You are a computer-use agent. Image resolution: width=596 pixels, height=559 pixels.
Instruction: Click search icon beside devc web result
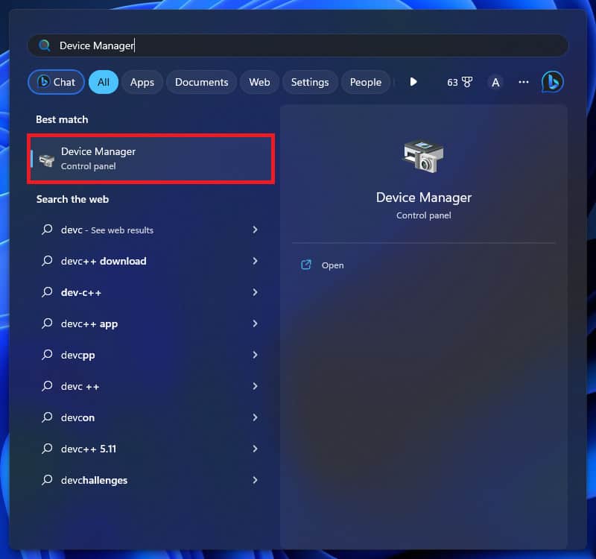click(x=47, y=230)
